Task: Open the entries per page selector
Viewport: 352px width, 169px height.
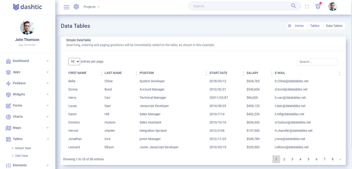Action: click(x=74, y=61)
